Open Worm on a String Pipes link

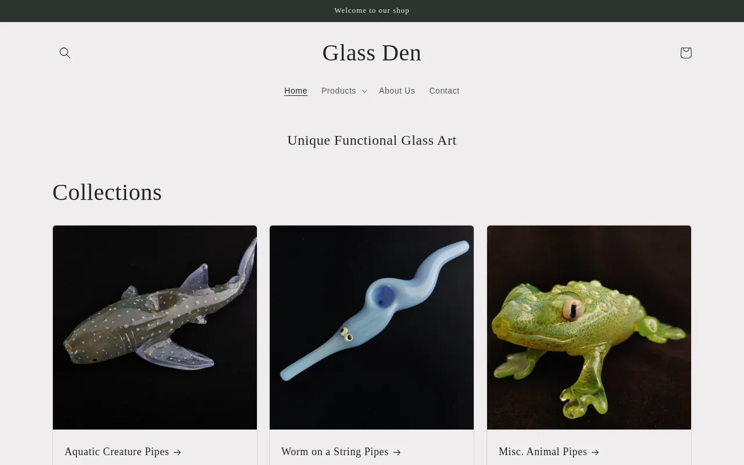pyautogui.click(x=335, y=452)
